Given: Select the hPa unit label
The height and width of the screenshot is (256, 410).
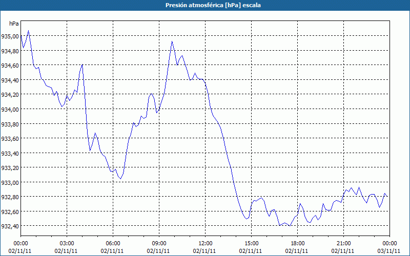Looking at the screenshot, I should (14, 24).
